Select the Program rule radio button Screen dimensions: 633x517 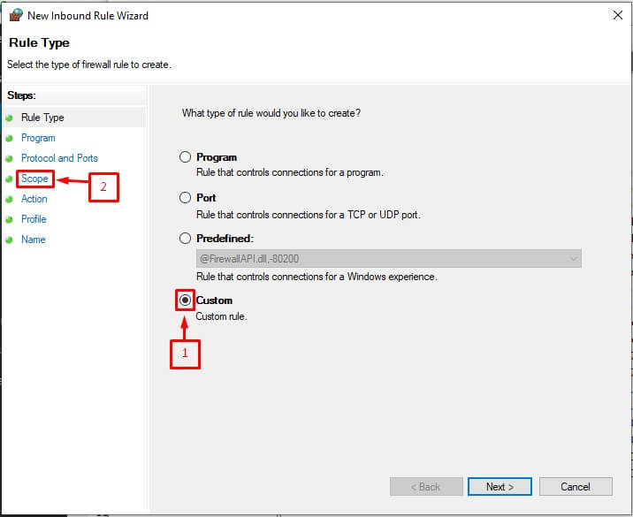(185, 156)
